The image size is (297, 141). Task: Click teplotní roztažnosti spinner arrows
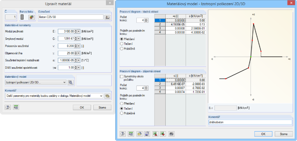[76, 61]
